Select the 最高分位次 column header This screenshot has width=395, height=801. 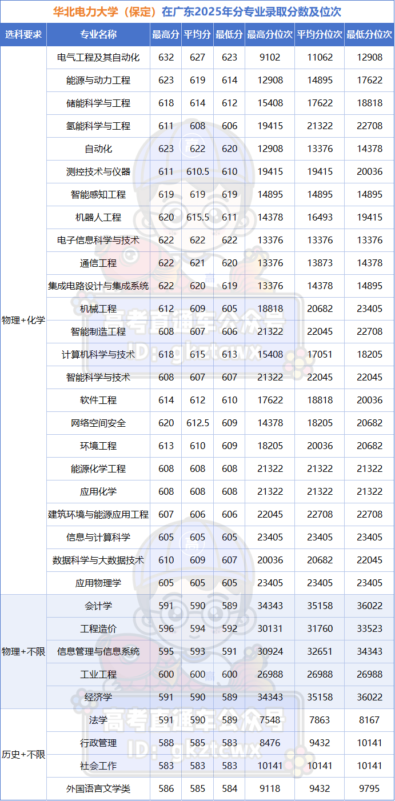click(x=270, y=34)
